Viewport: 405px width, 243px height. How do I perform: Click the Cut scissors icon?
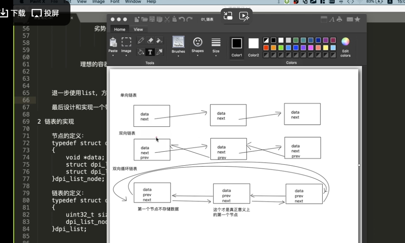(x=167, y=19)
